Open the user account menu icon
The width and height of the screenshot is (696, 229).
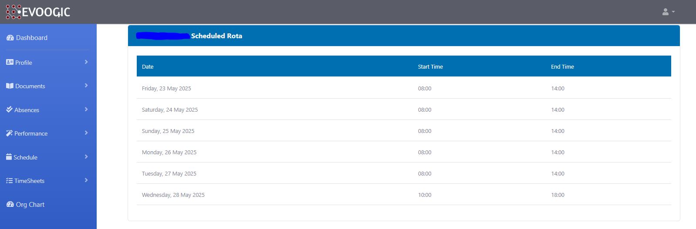(x=665, y=12)
